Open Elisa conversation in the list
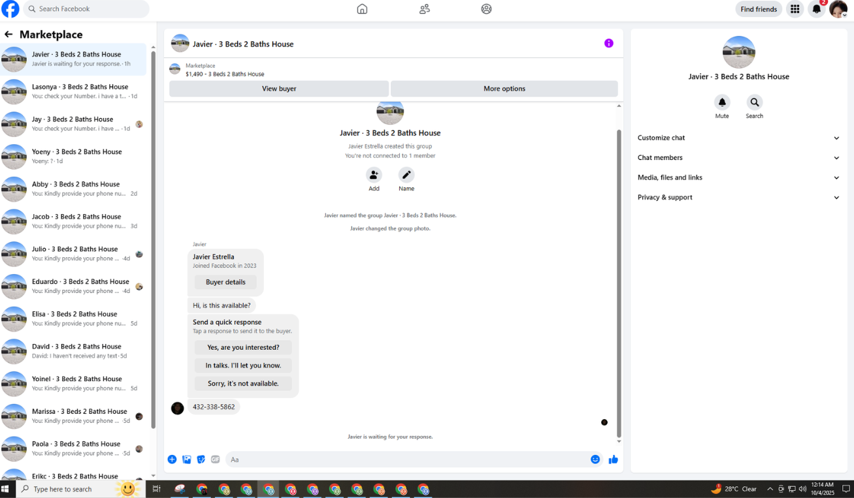The height and width of the screenshot is (498, 854). 74,319
